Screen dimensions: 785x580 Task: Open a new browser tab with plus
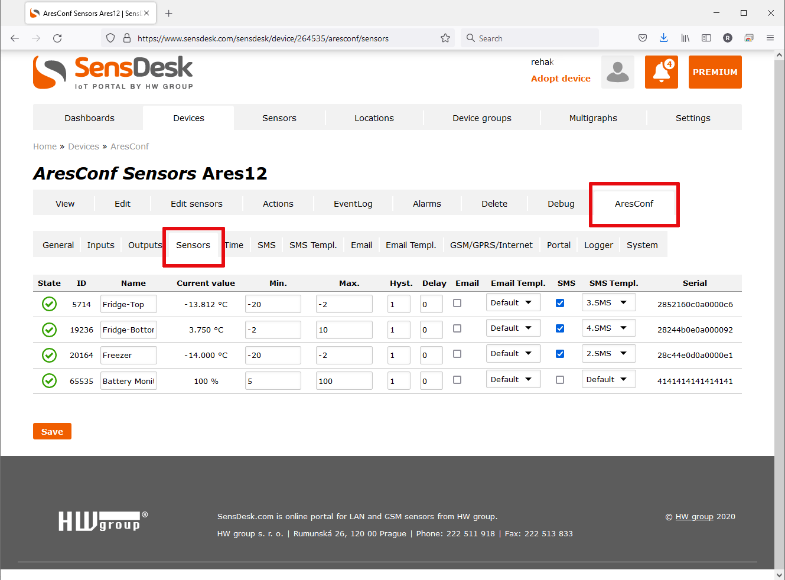169,13
